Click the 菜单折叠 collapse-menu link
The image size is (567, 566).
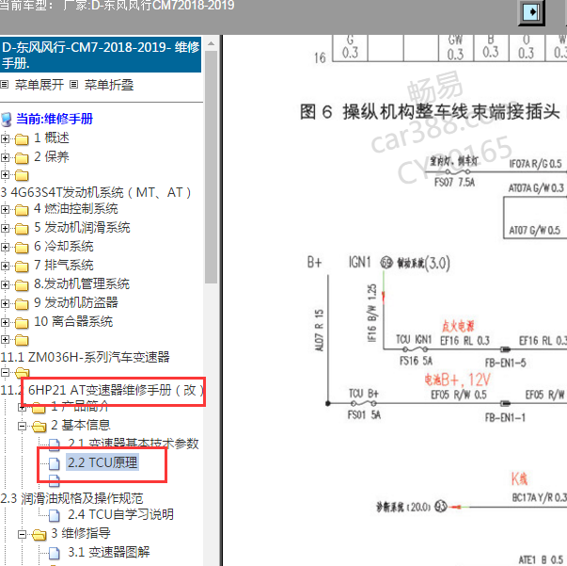click(x=109, y=85)
